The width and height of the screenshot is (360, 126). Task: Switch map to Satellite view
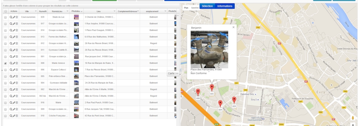click(x=195, y=8)
